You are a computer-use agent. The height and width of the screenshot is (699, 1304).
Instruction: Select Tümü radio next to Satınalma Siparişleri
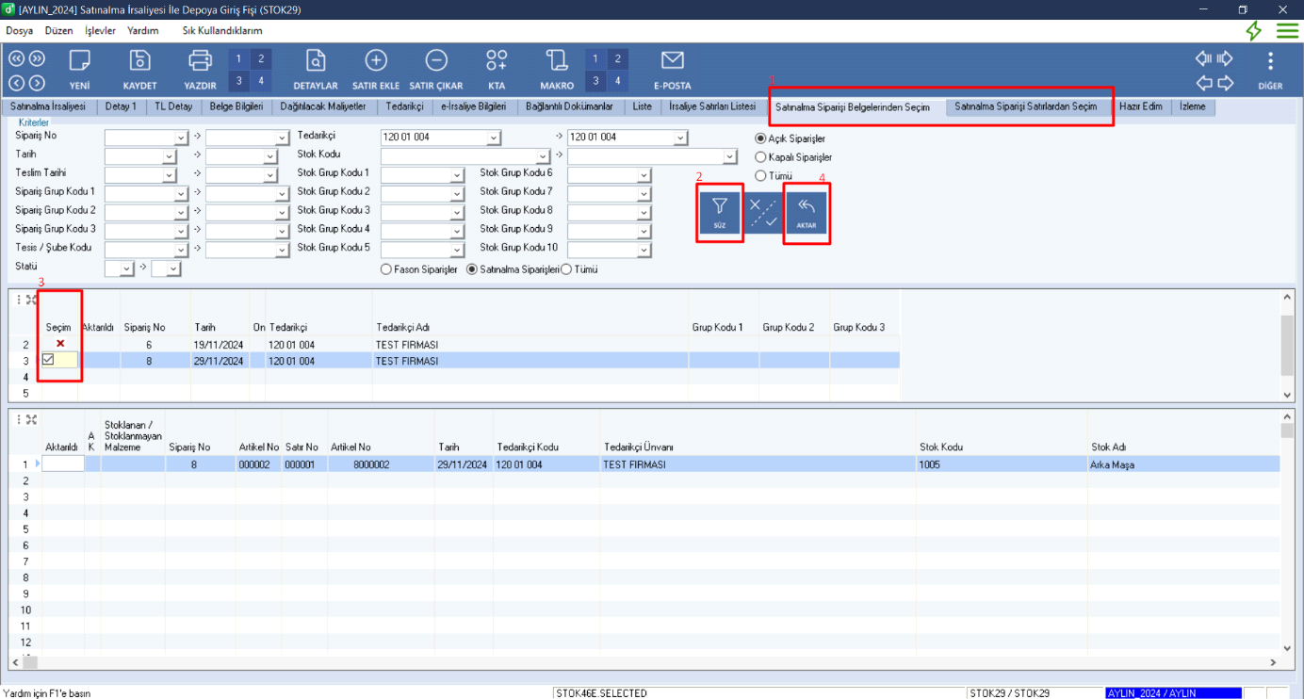pos(566,269)
